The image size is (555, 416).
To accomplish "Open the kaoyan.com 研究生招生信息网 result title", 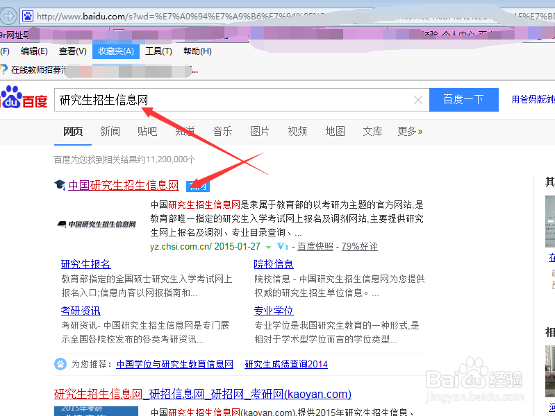I will (x=202, y=394).
